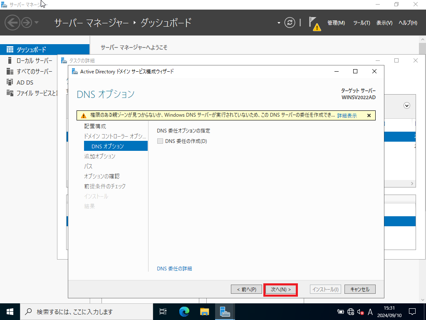The image size is (426, 320).
Task: Click the network globe tray icon
Action: tap(350, 312)
